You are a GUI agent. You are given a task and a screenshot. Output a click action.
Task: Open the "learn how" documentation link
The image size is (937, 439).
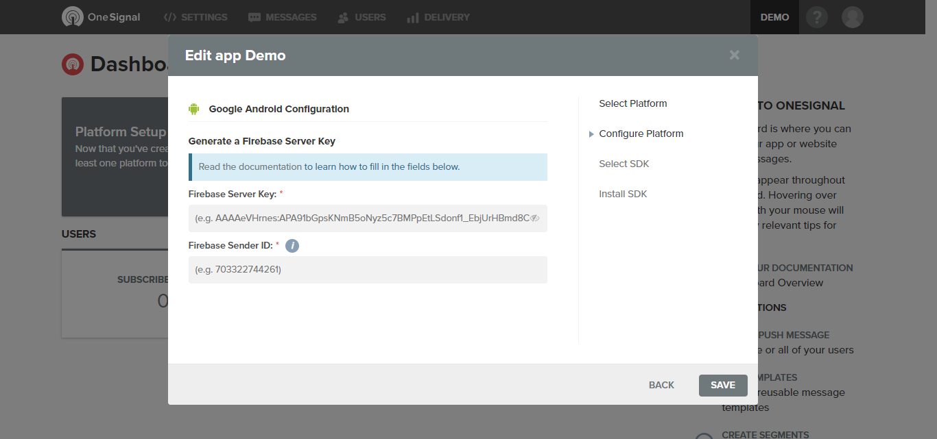tap(336, 166)
